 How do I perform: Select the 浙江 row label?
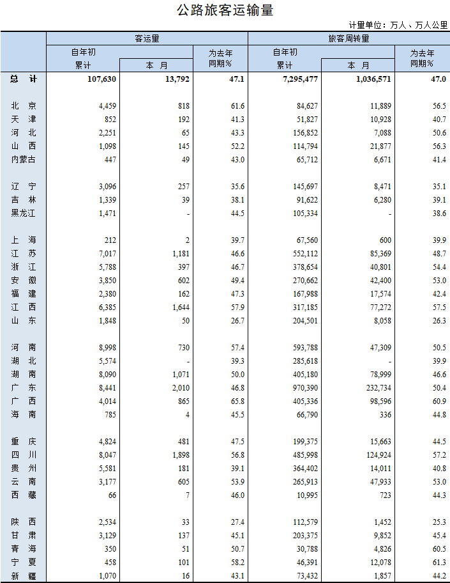24,267
